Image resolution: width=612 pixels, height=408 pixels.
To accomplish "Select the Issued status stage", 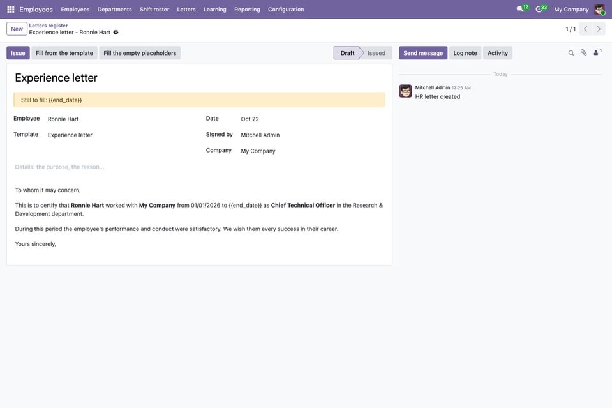I will tap(377, 53).
